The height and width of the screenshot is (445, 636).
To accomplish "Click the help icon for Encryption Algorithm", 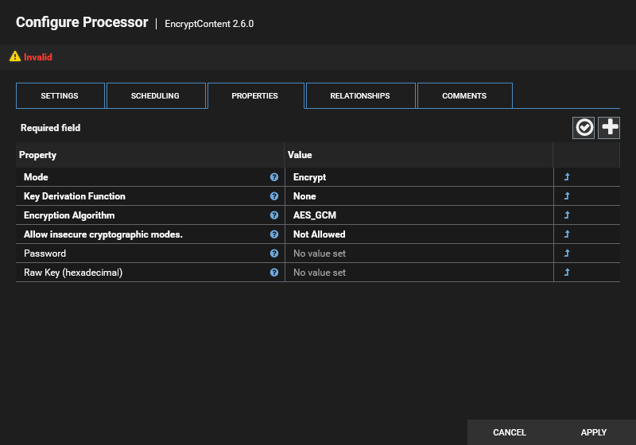I will click(x=274, y=215).
